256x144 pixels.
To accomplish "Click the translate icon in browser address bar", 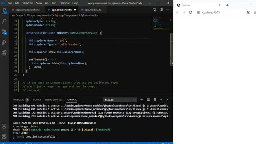I will (248, 12).
